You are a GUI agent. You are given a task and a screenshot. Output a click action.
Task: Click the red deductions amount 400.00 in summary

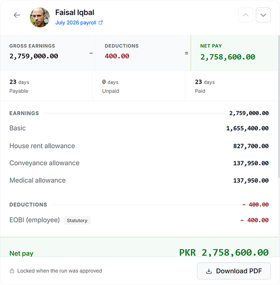click(117, 56)
